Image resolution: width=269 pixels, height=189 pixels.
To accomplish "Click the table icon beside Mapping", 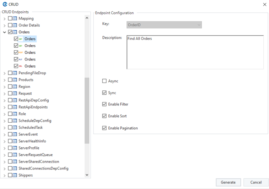I will pyautogui.click(x=15, y=19).
